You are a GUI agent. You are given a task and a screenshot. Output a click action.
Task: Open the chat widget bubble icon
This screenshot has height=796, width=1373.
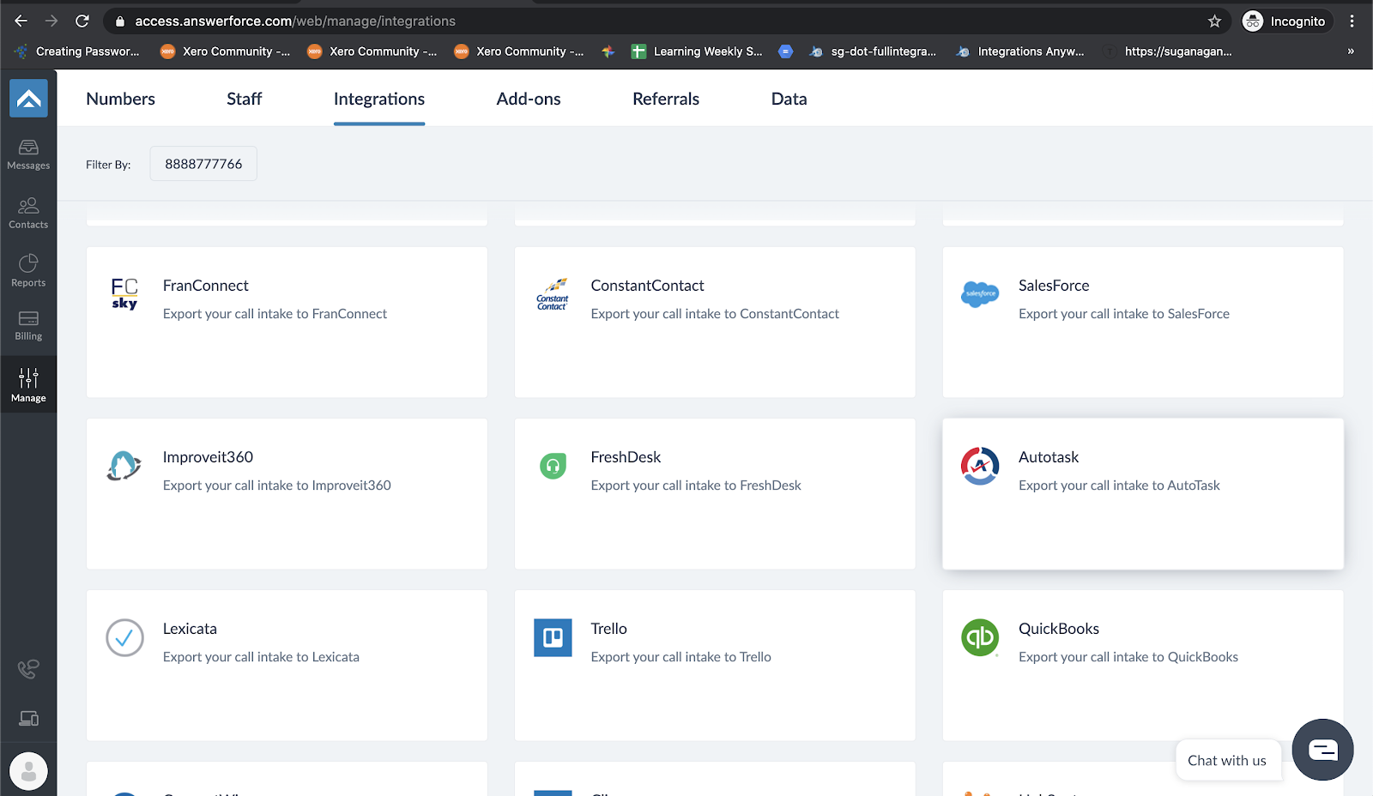point(1322,750)
